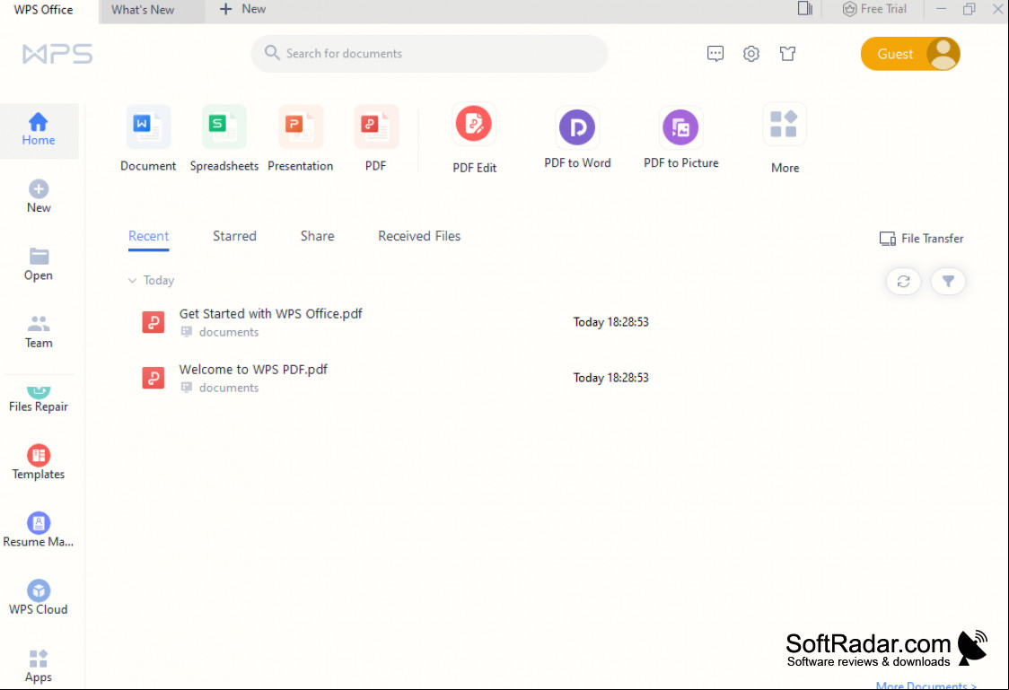This screenshot has height=690, width=1009.
Task: Open the filter funnel for documents
Action: tap(948, 281)
